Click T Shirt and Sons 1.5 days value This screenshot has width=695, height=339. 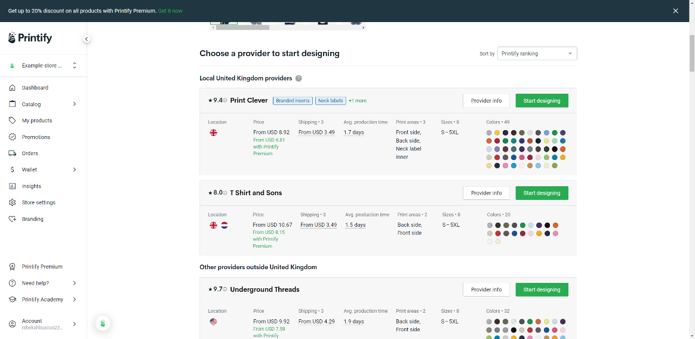(355, 225)
